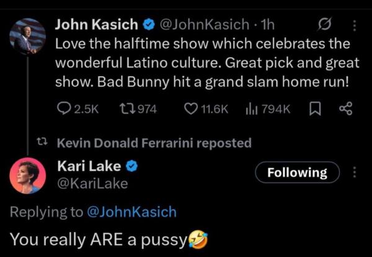The image size is (372, 257).
Task: Open more options on John Kasich's tweet
Action: tap(354, 26)
